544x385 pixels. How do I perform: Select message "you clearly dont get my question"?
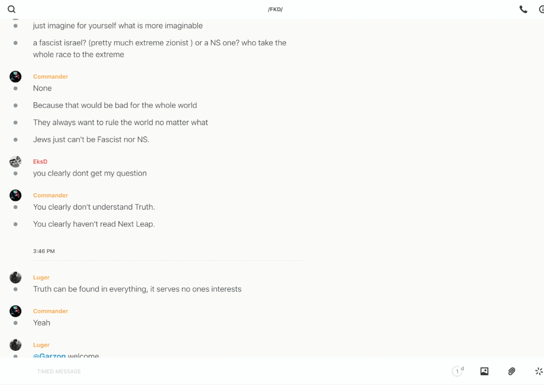(x=90, y=173)
